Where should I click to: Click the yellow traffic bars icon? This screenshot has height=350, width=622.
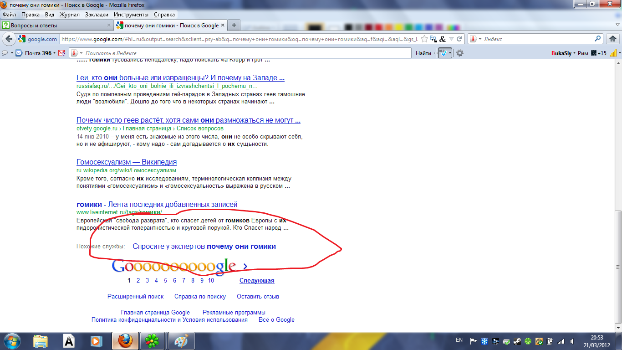pos(612,53)
